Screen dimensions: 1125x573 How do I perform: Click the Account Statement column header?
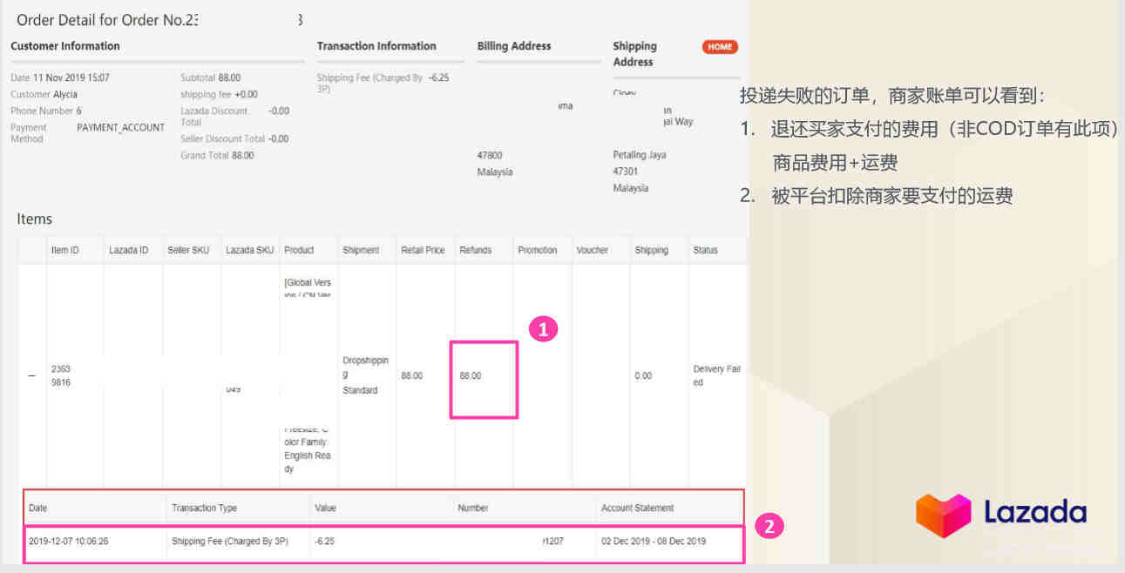(637, 508)
